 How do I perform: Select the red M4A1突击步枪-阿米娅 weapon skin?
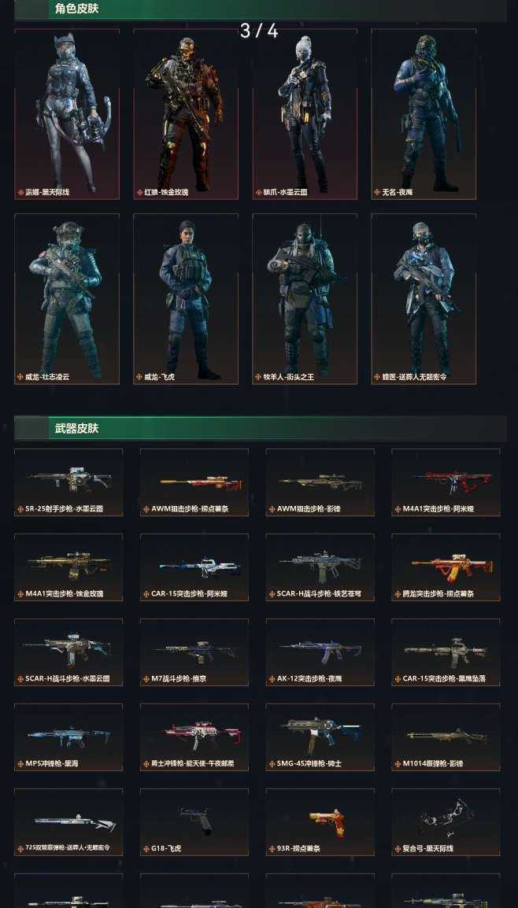pos(446,482)
